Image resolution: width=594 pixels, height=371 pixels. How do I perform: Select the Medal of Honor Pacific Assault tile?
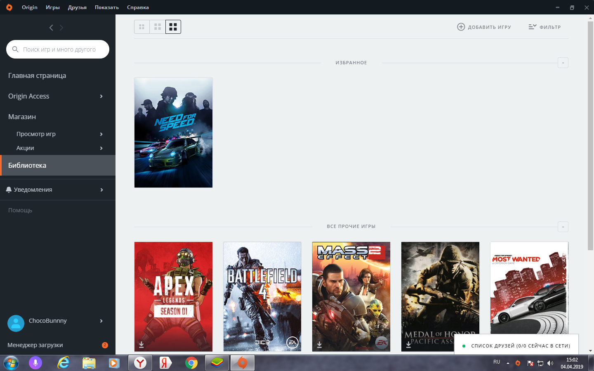point(440,297)
